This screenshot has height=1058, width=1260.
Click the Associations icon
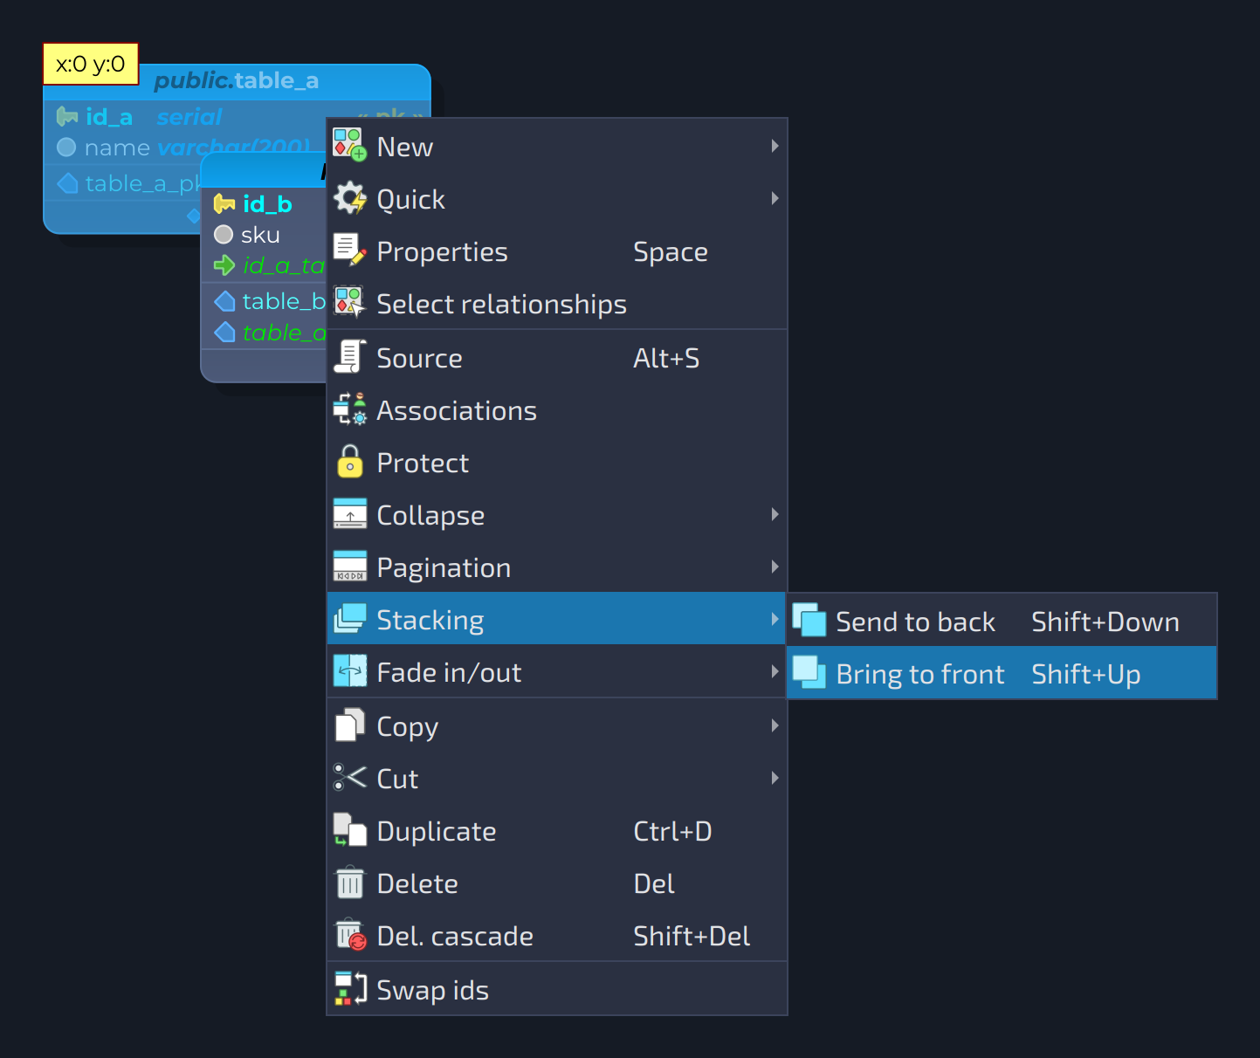[x=350, y=409]
